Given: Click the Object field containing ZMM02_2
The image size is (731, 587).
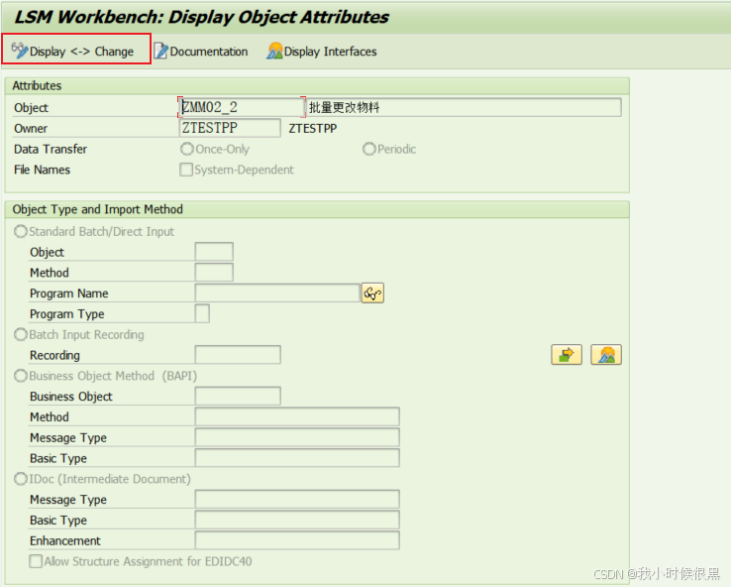Looking at the screenshot, I should (x=242, y=107).
